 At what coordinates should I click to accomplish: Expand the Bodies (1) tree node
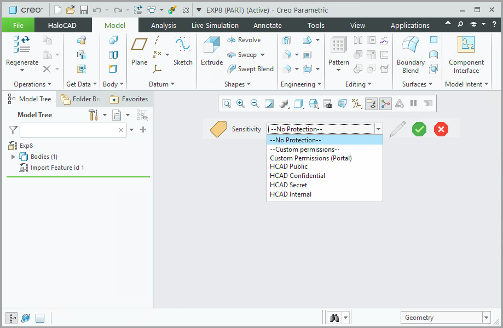tap(14, 157)
